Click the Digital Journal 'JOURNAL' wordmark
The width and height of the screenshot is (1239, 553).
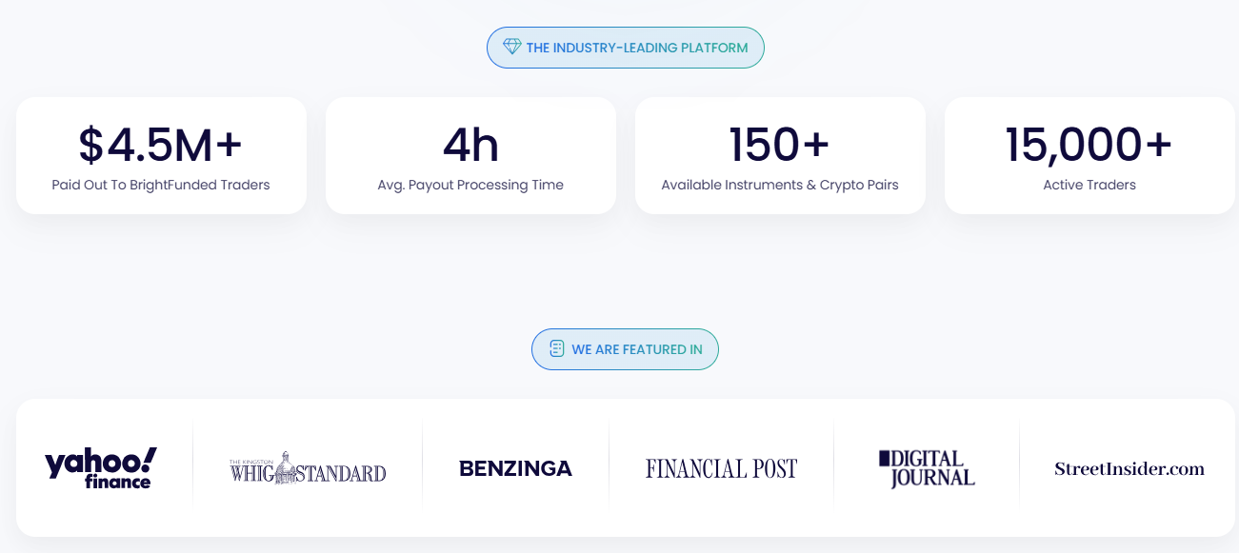point(932,478)
